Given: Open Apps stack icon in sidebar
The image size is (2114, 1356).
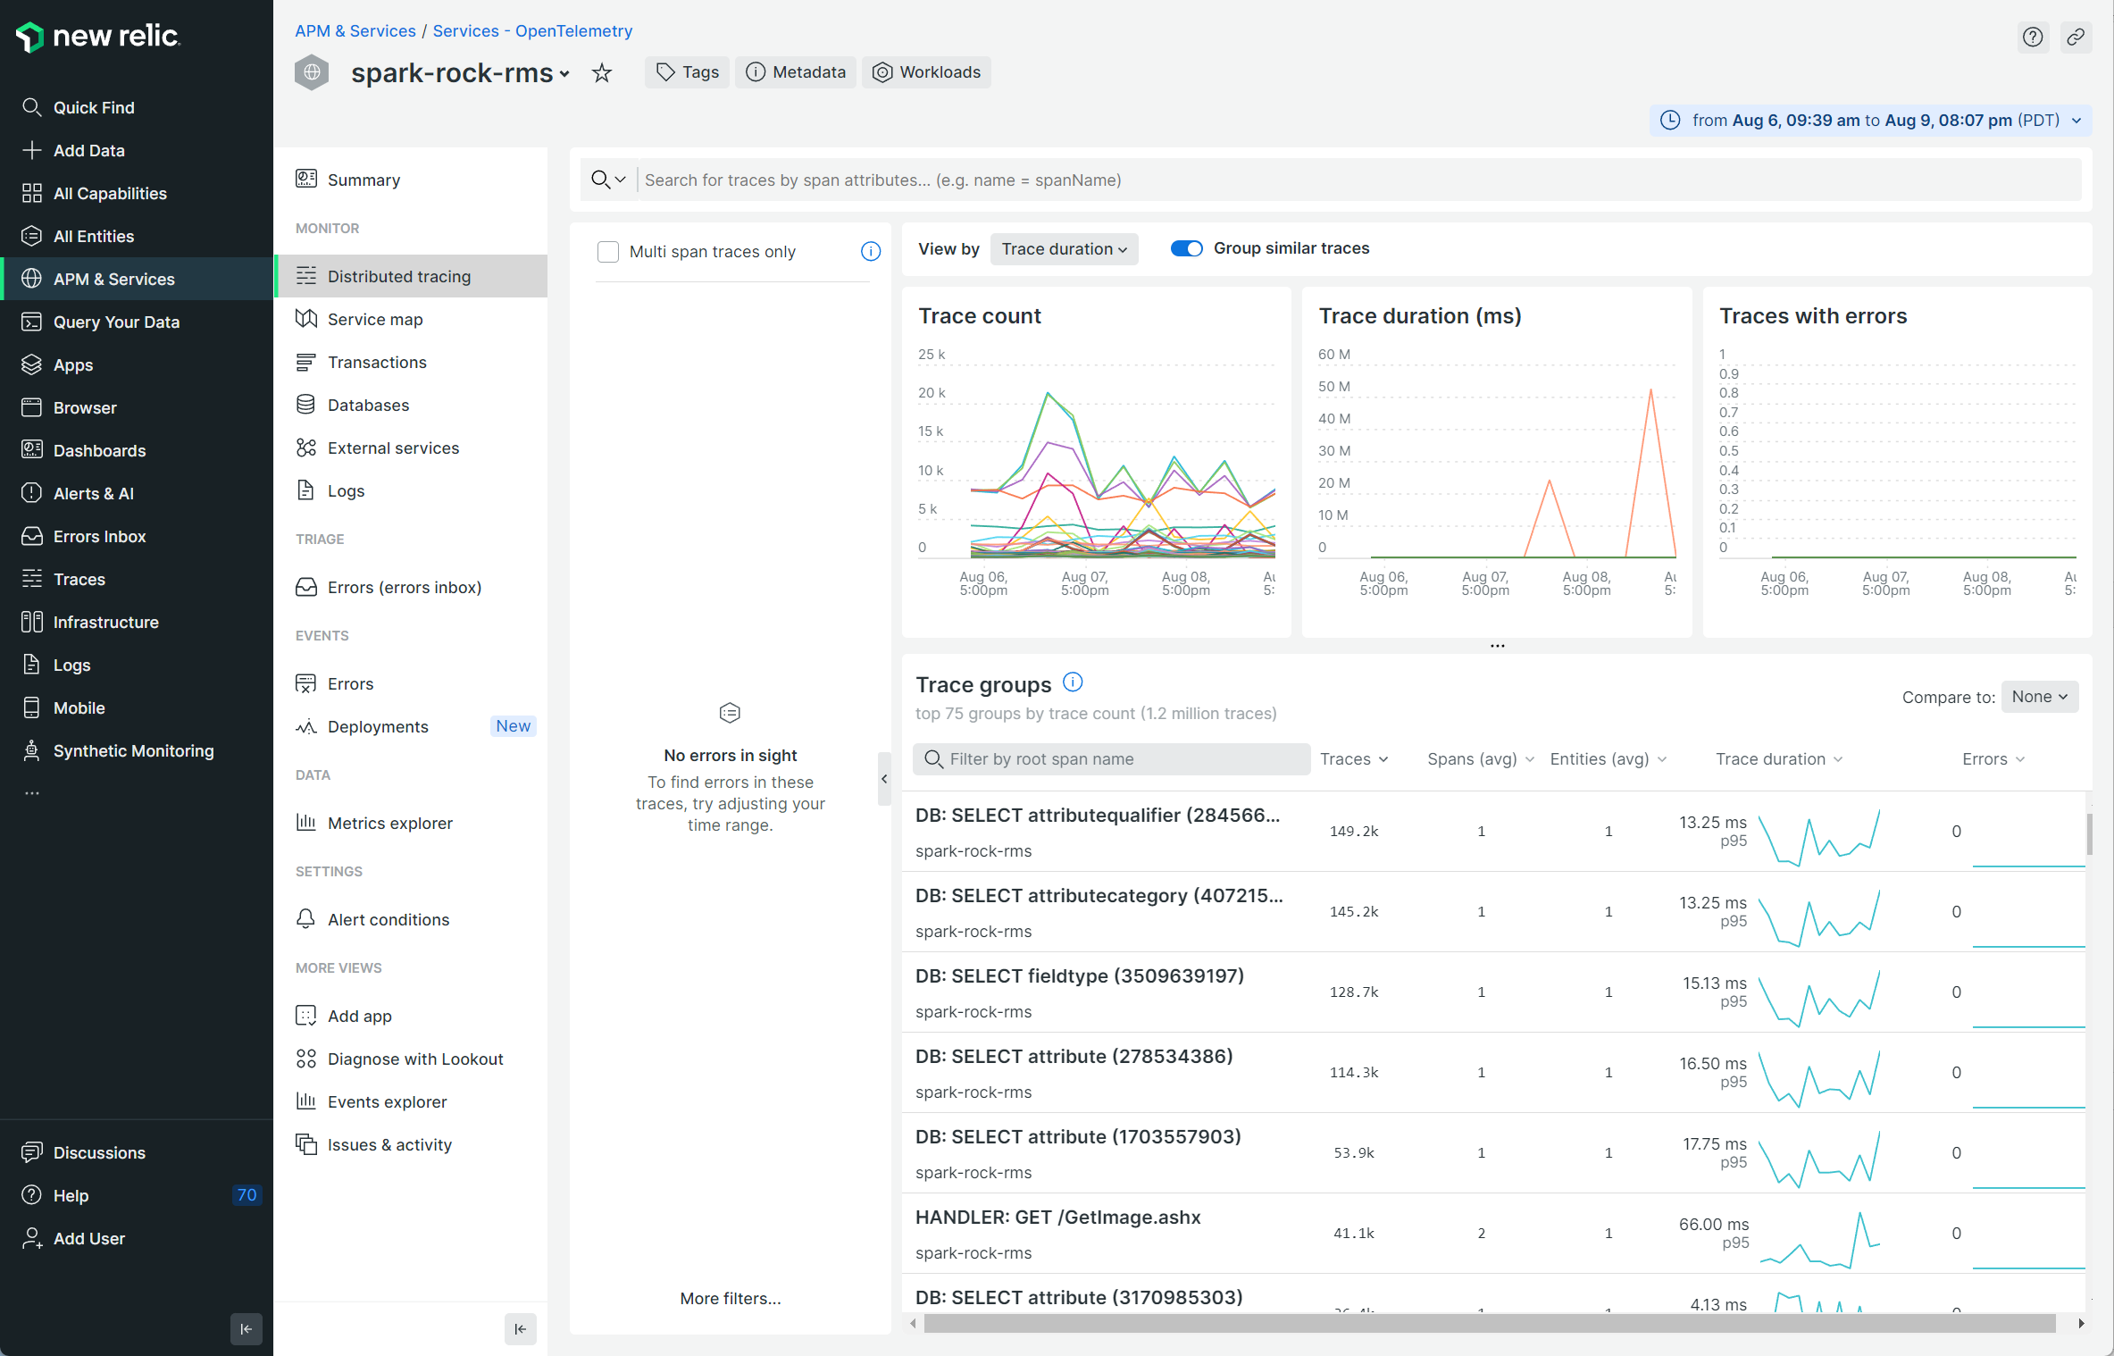Looking at the screenshot, I should pos(31,364).
